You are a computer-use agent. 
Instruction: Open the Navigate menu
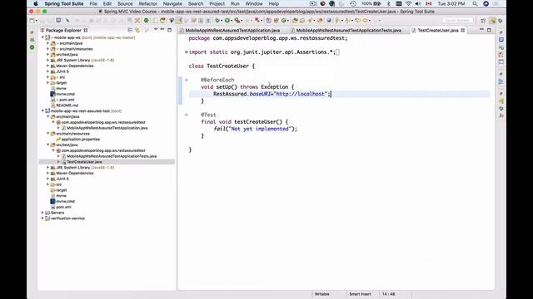point(172,3)
